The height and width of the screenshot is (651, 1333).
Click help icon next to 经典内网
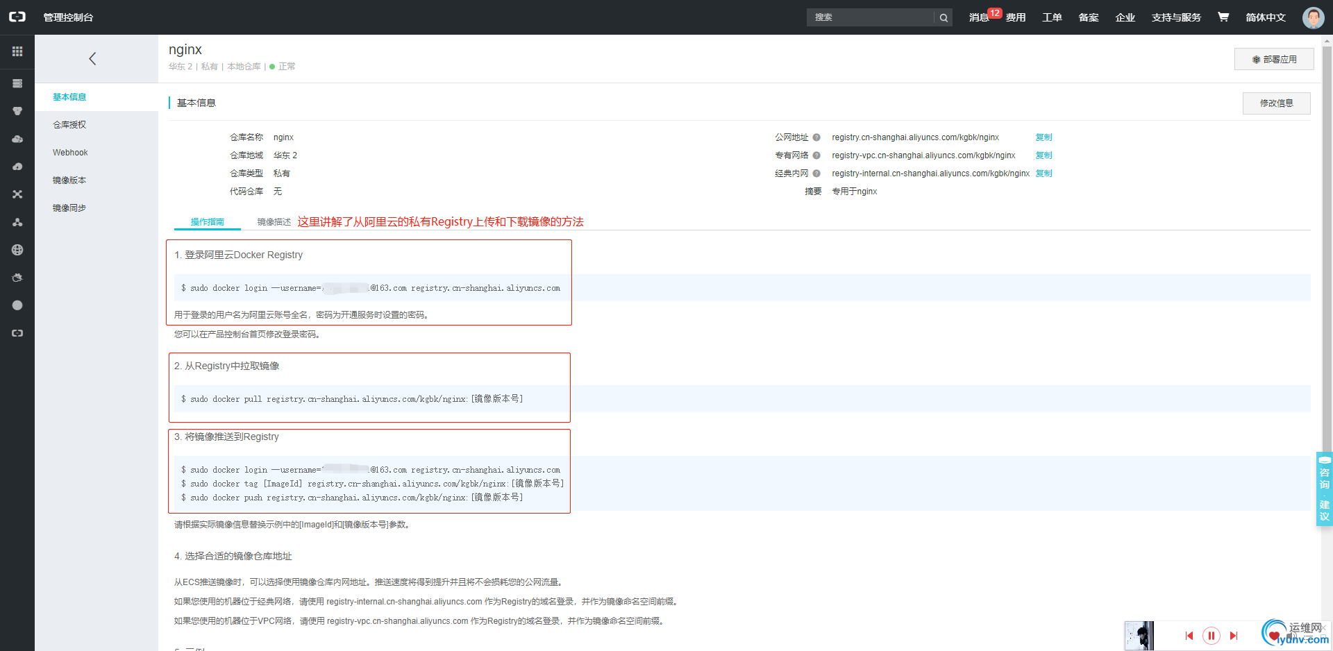click(816, 174)
